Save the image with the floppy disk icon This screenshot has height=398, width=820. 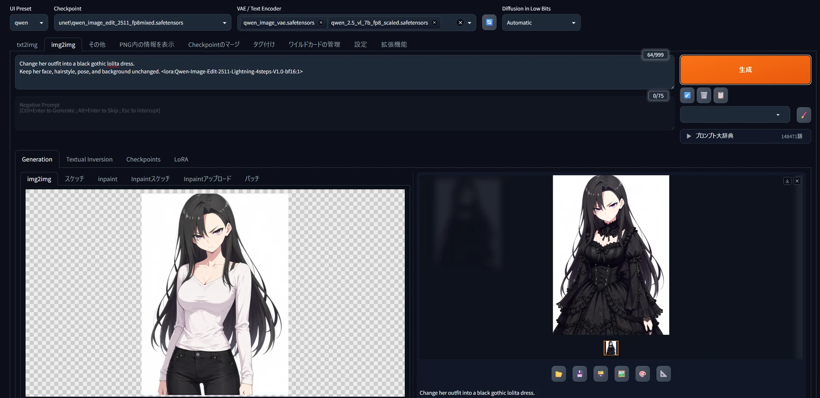[x=580, y=374]
